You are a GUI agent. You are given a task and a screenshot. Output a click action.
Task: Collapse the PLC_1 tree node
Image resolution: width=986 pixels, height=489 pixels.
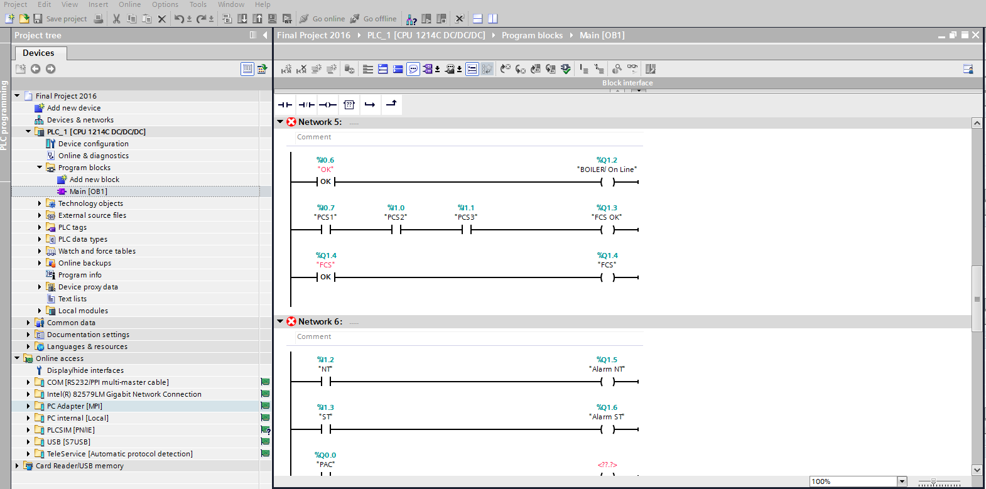[x=28, y=132]
